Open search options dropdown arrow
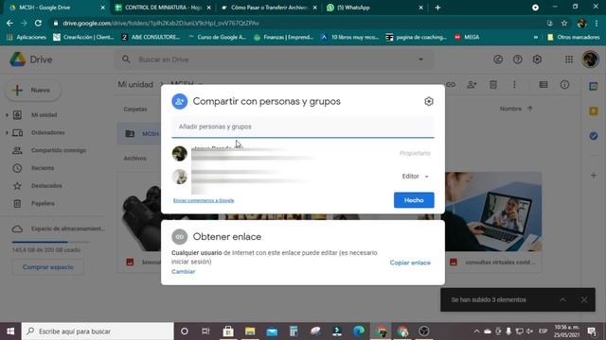Image resolution: width=606 pixels, height=340 pixels. click(x=420, y=59)
